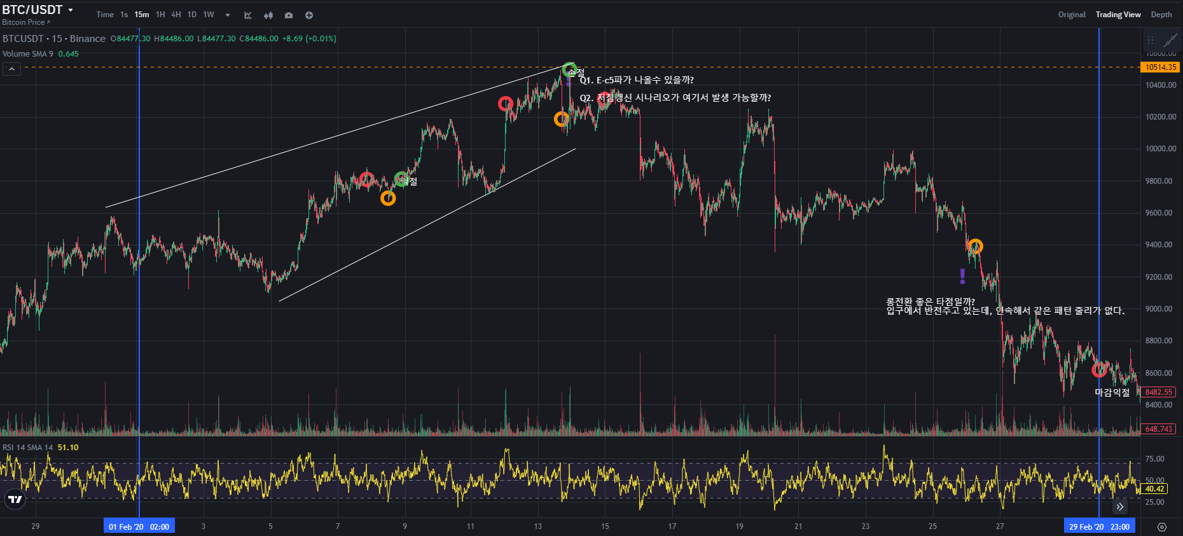Click the green circle marker at chart peak
The height and width of the screenshot is (536, 1183).
[x=569, y=69]
